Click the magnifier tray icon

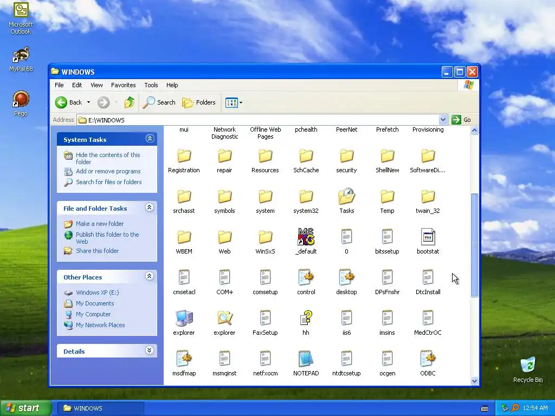(x=515, y=408)
